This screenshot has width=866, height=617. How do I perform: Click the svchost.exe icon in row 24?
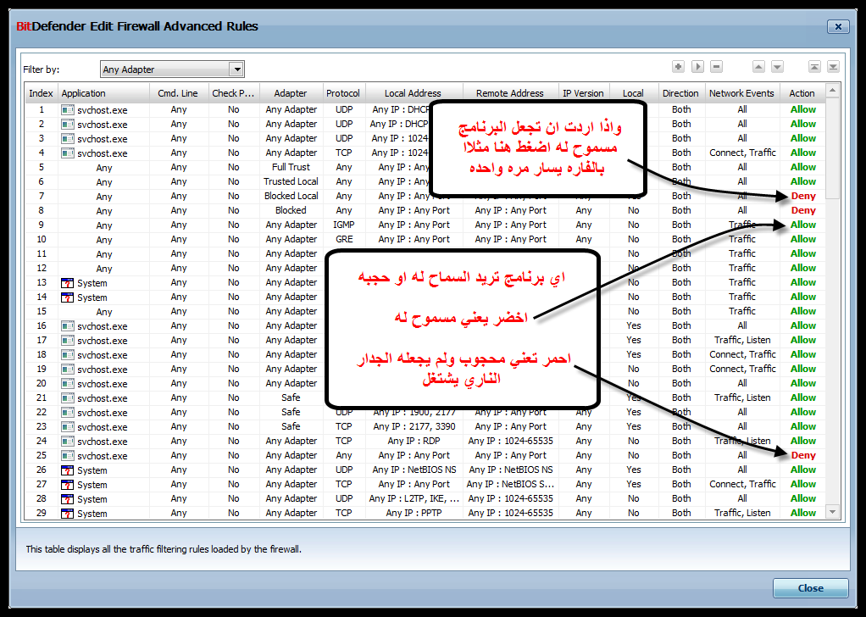click(x=68, y=442)
